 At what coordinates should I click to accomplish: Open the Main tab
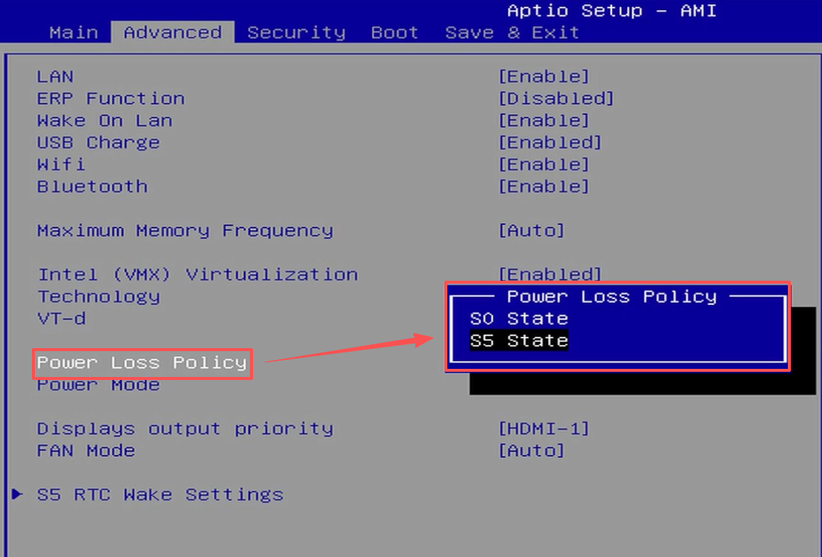(x=73, y=33)
